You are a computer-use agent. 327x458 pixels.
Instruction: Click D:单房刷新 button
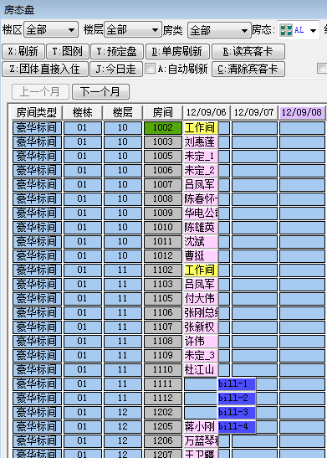tap(177, 51)
